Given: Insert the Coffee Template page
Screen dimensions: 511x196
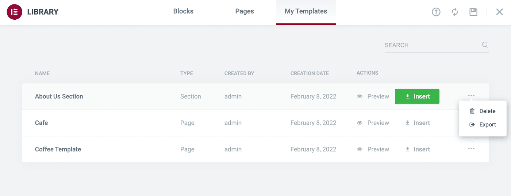Looking at the screenshot, I should [x=418, y=149].
